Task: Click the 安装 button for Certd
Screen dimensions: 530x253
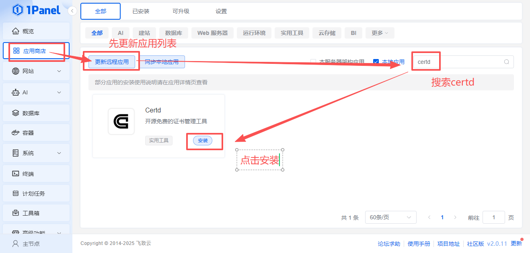Action: pos(203,141)
